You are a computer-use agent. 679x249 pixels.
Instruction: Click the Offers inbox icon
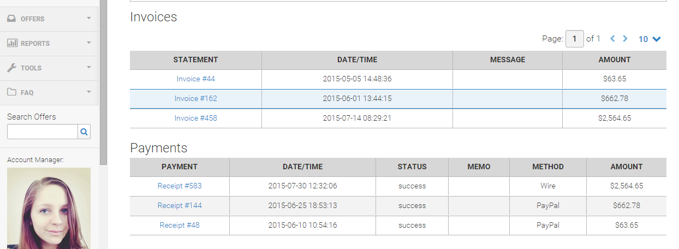12,19
